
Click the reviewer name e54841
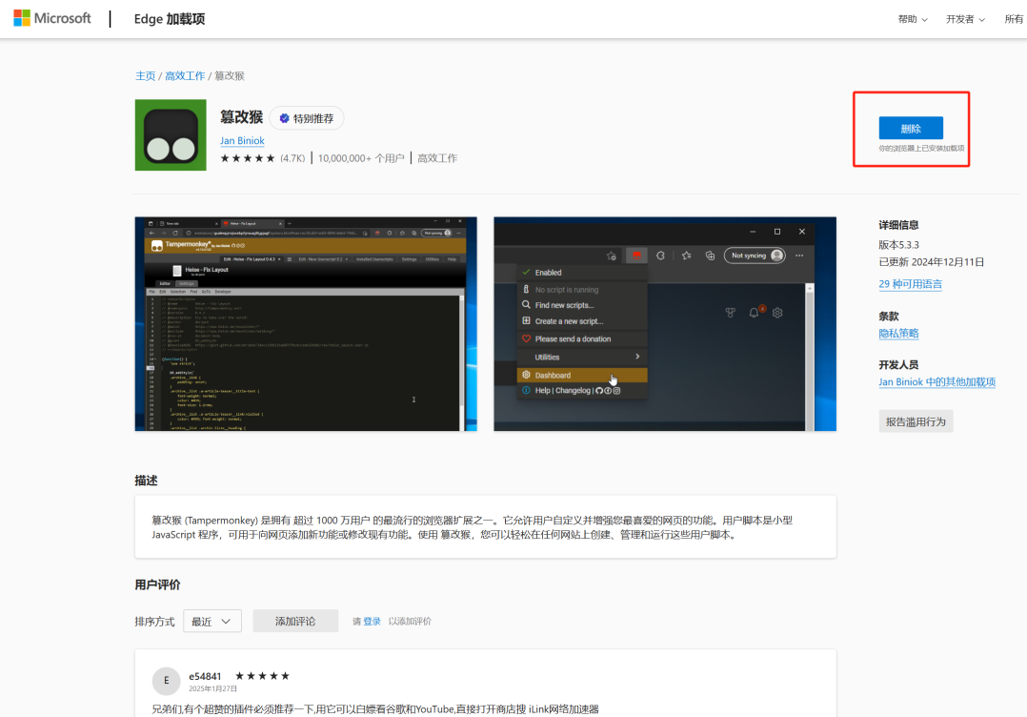pyautogui.click(x=205, y=676)
